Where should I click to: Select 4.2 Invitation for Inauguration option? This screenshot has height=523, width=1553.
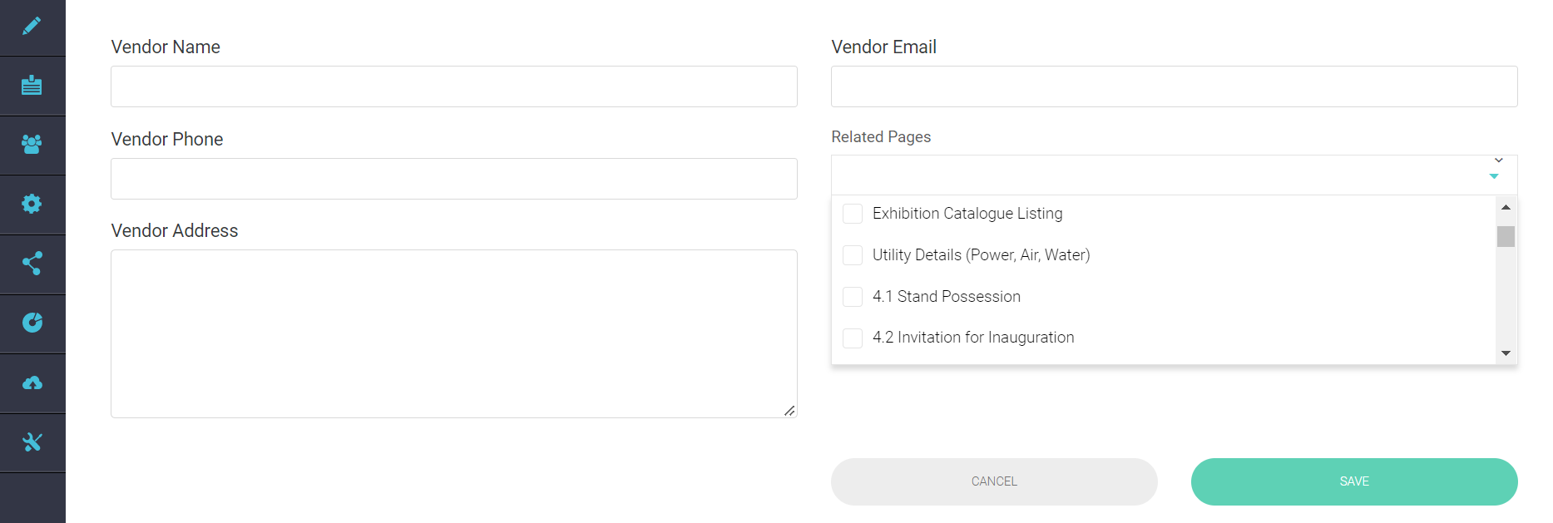coord(853,338)
